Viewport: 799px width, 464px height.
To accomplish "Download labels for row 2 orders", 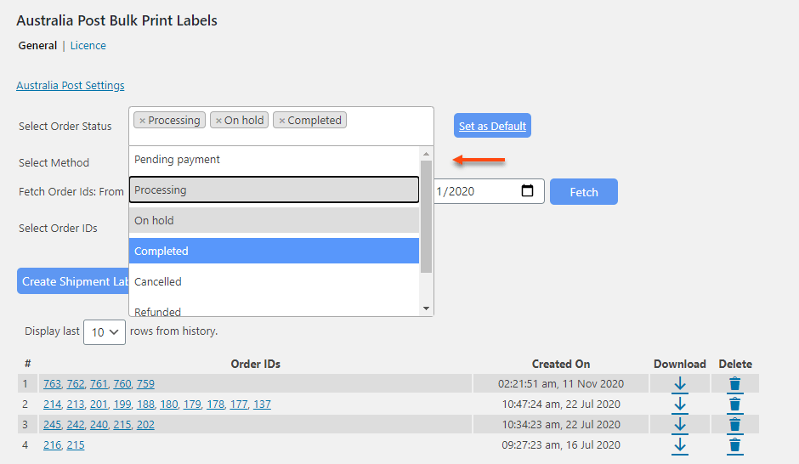I will pos(680,405).
